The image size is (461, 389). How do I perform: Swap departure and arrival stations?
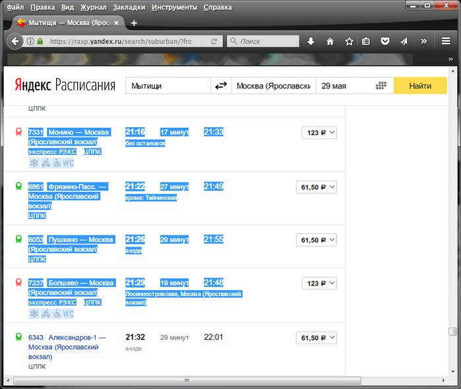pos(221,86)
